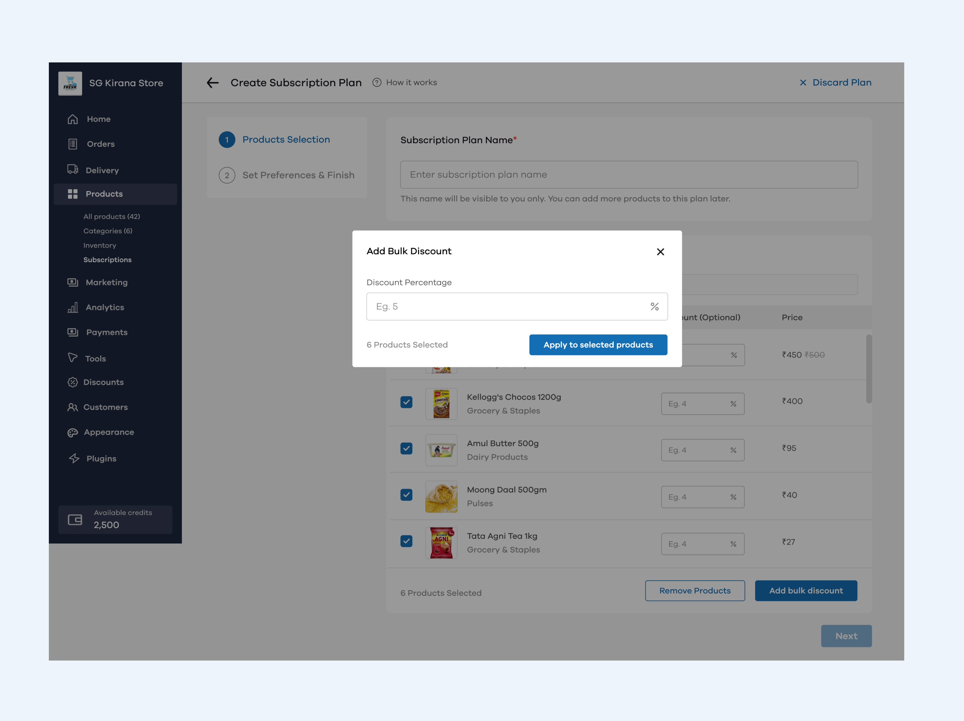Click the Delivery truck icon
The width and height of the screenshot is (964, 721).
tap(72, 169)
